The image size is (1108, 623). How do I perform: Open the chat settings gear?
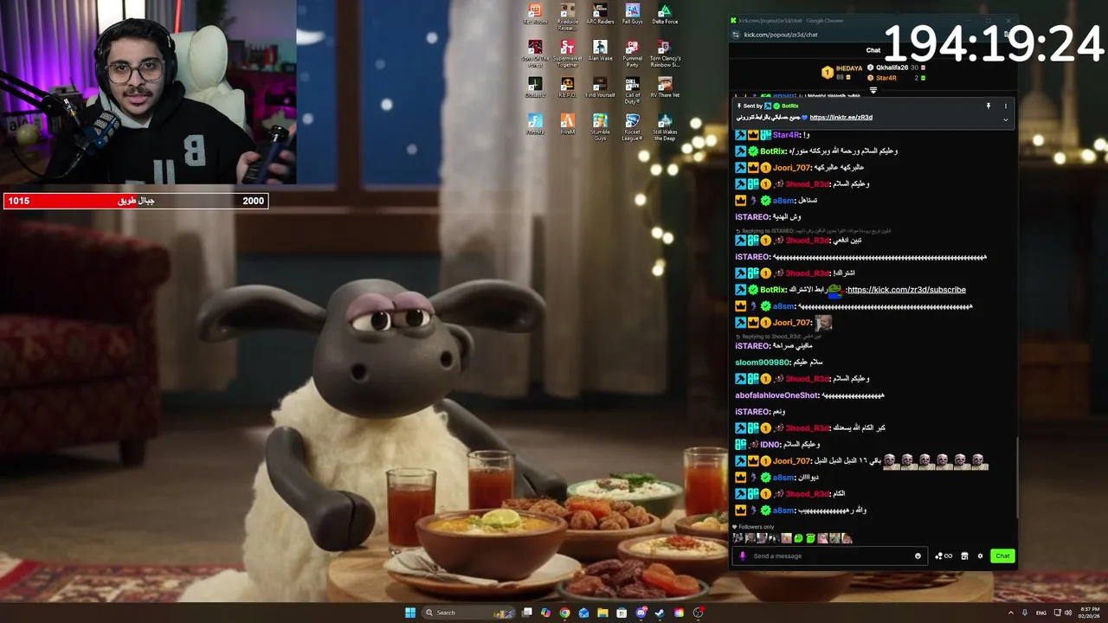click(980, 556)
